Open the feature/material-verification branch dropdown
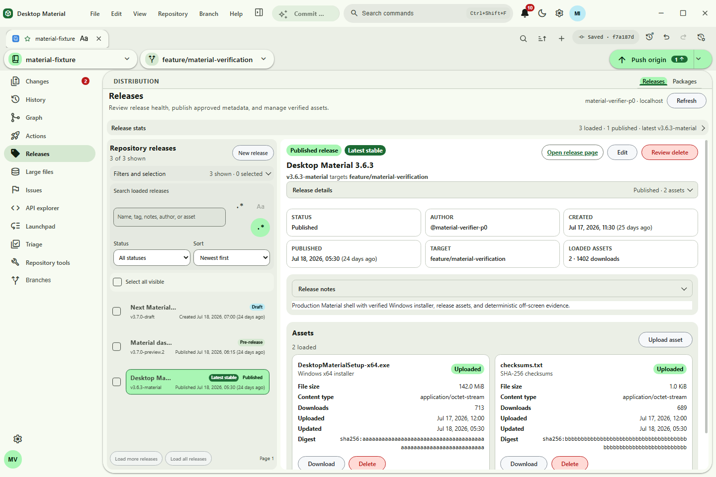 coord(207,60)
